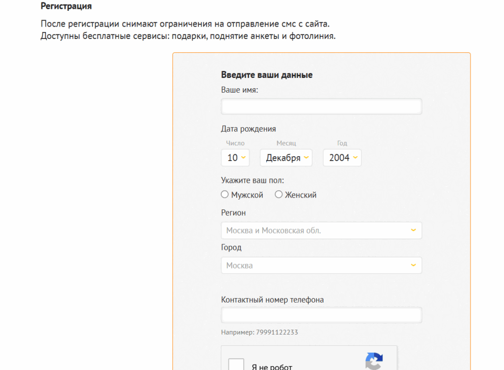Image resolution: width=504 pixels, height=370 pixels.
Task: Click the Регистрация page heading
Action: (66, 7)
